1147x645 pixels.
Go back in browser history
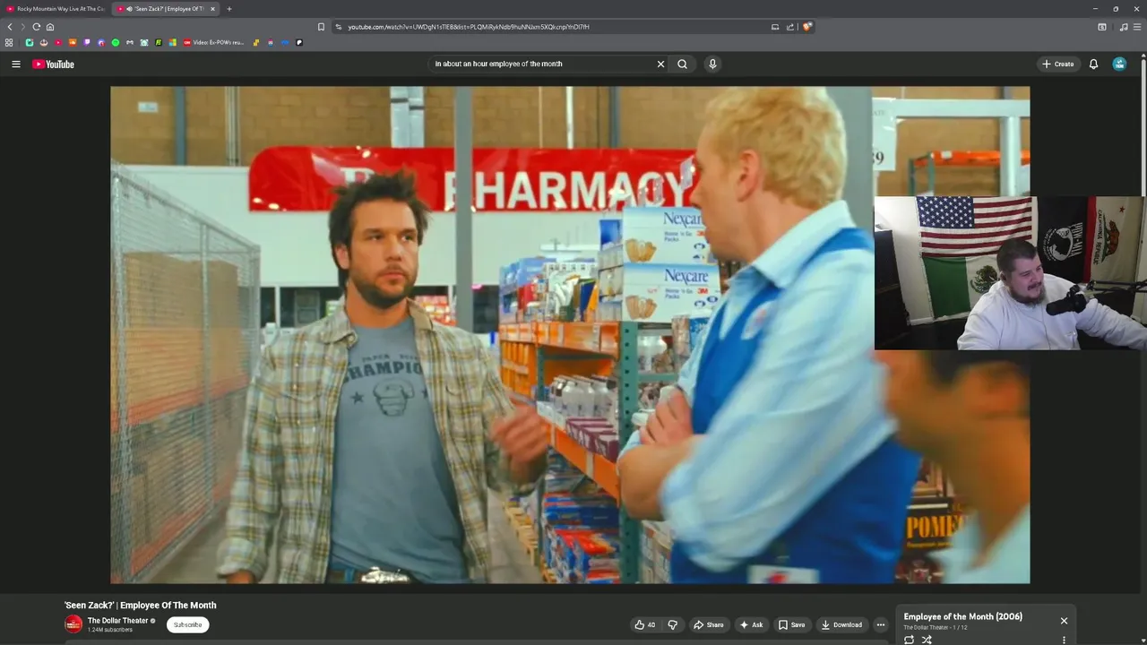(x=10, y=27)
